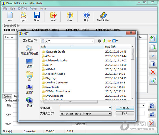159x135 pixels.
Task: Expand the file type (文件类型) dropdown
Action: [x=110, y=114]
